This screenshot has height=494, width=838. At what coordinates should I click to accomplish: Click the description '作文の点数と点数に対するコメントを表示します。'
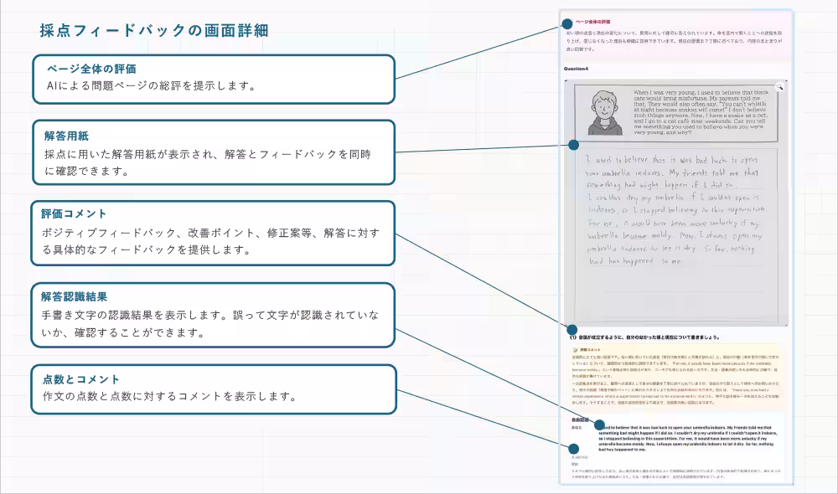170,396
